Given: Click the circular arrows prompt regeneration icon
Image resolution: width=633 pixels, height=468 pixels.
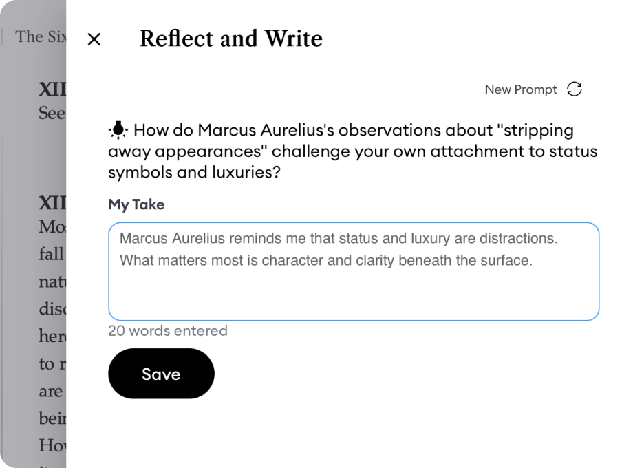Looking at the screenshot, I should coord(575,89).
